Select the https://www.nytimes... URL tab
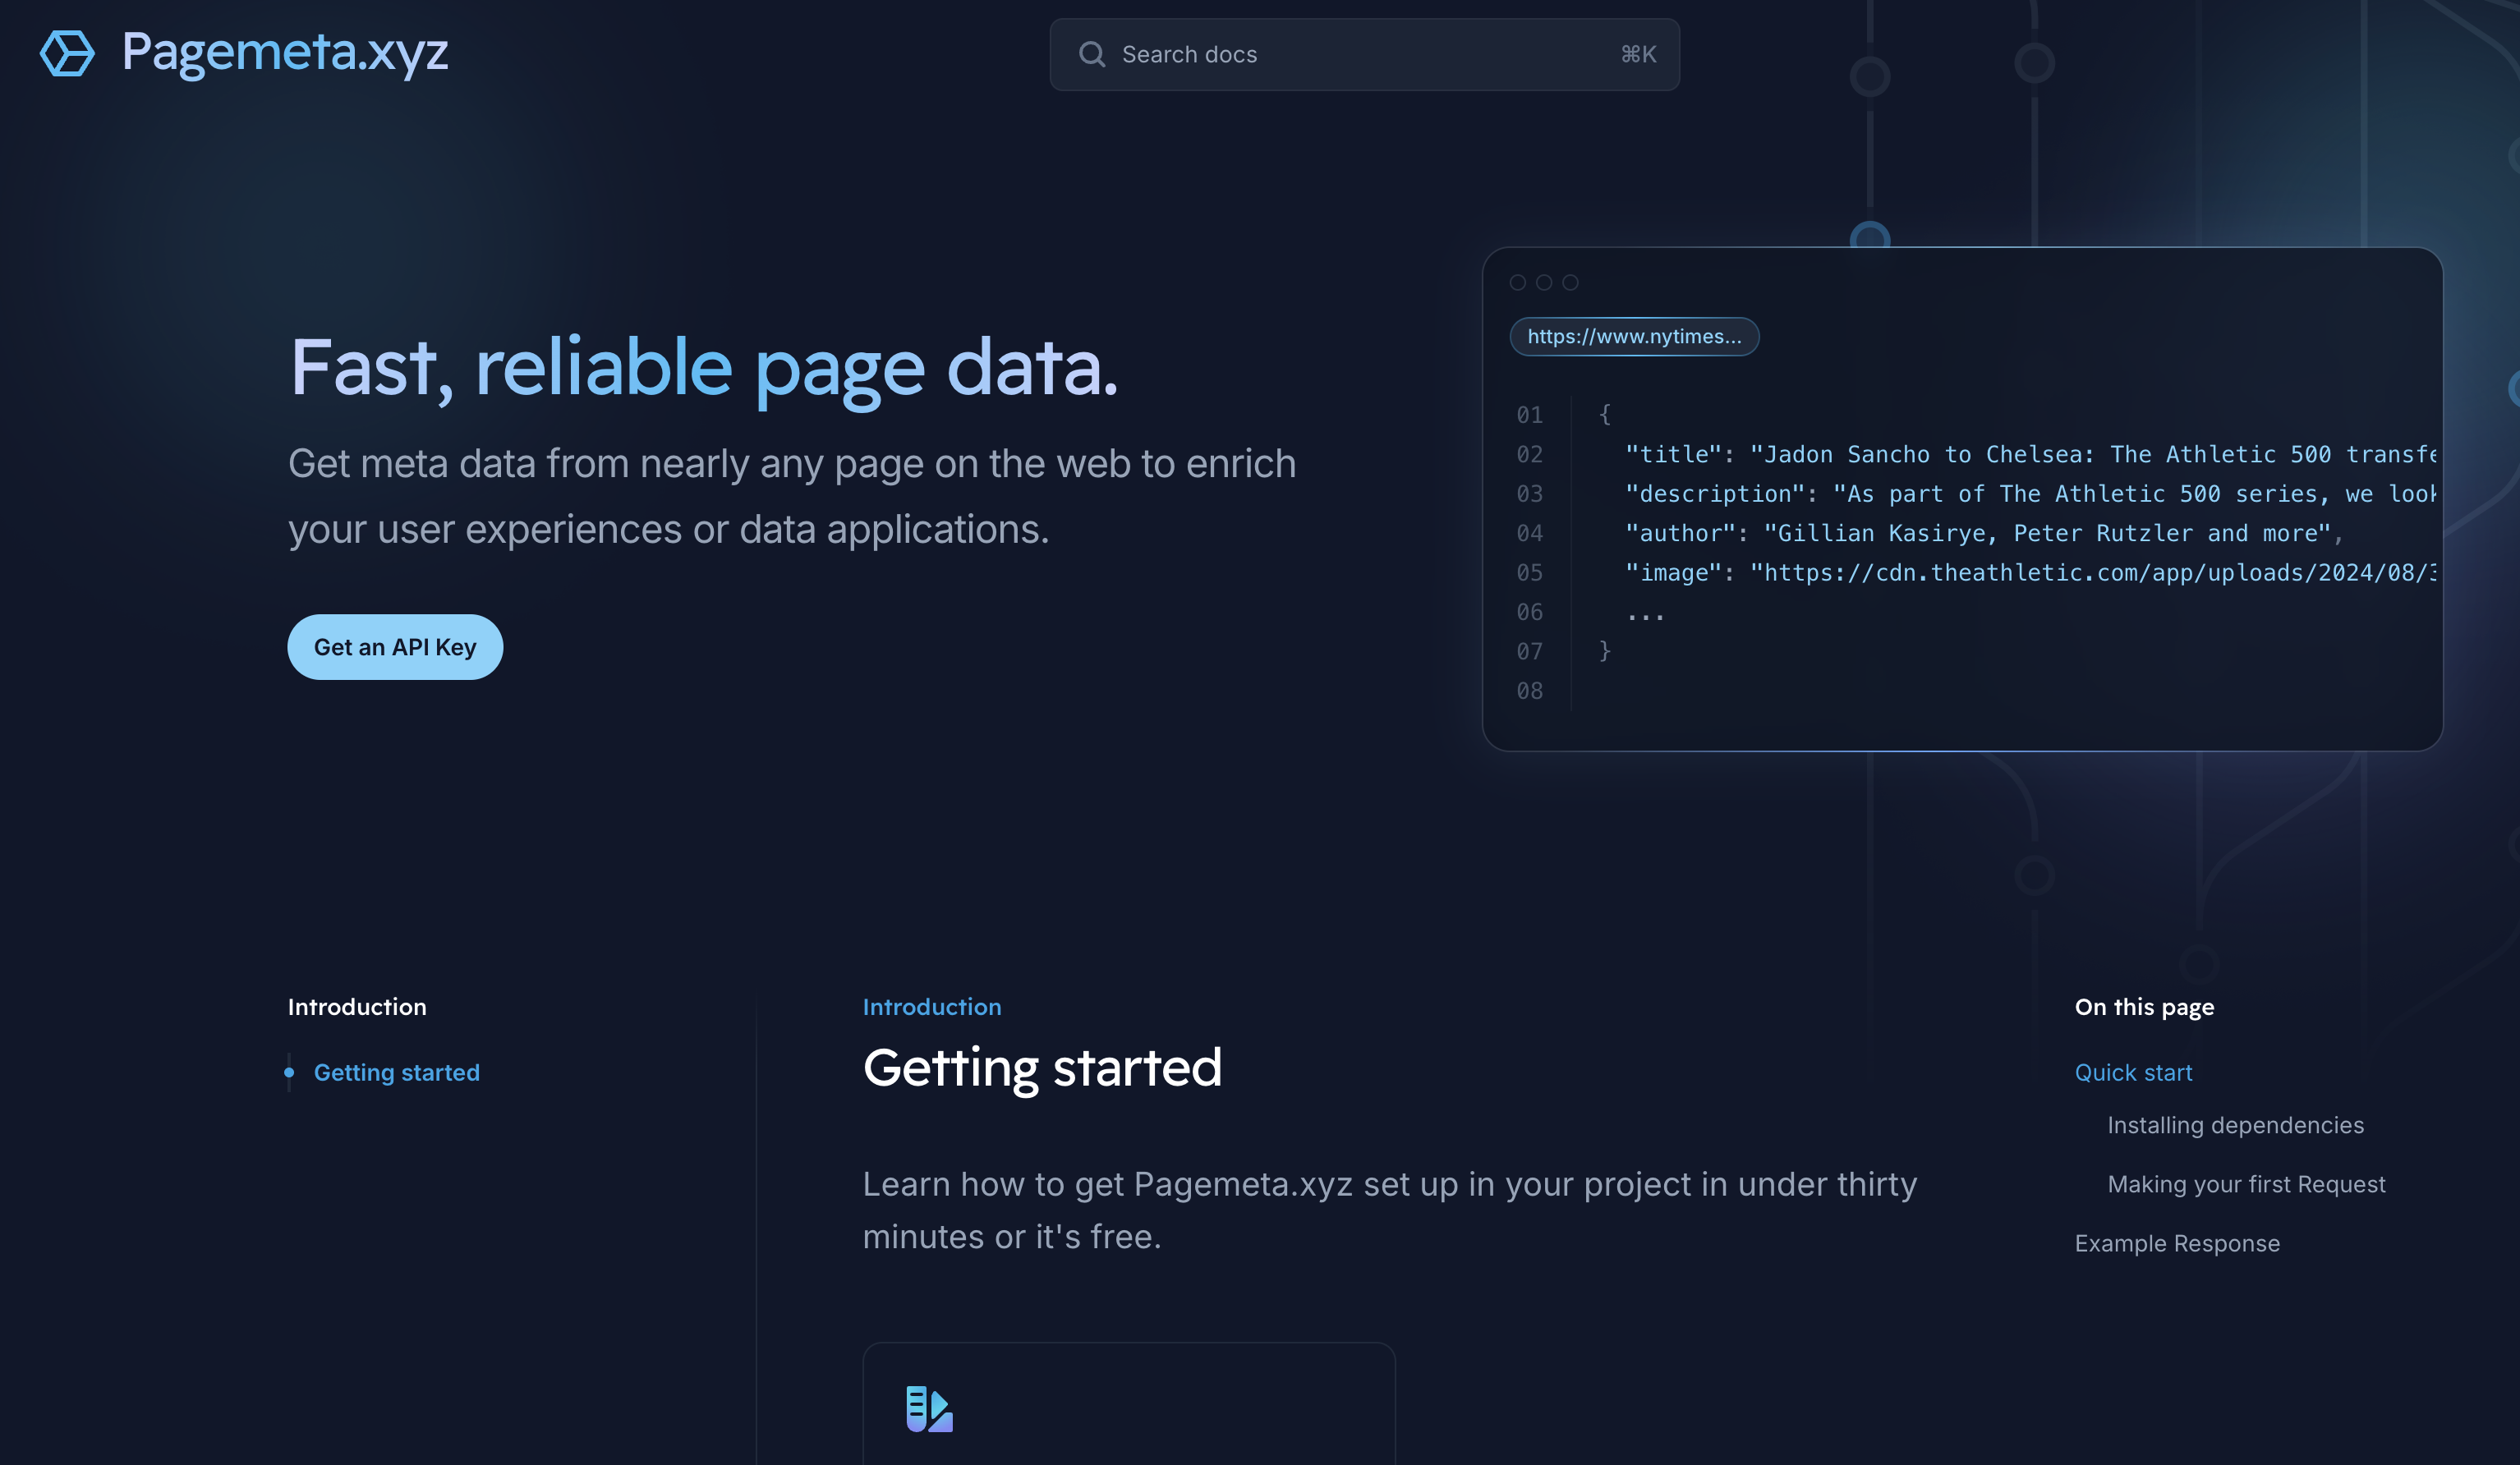Image resolution: width=2520 pixels, height=1465 pixels. tap(1633, 337)
